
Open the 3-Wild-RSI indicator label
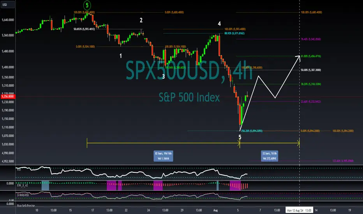pos(23,195)
